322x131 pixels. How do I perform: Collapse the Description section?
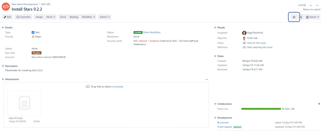(3, 66)
